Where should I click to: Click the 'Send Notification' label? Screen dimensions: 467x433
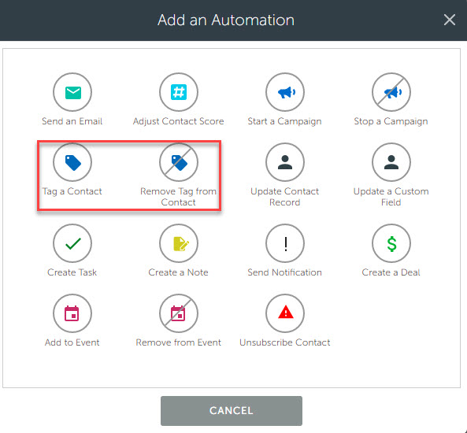(285, 272)
